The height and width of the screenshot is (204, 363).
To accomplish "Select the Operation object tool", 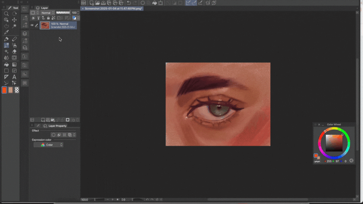I will [6, 20].
